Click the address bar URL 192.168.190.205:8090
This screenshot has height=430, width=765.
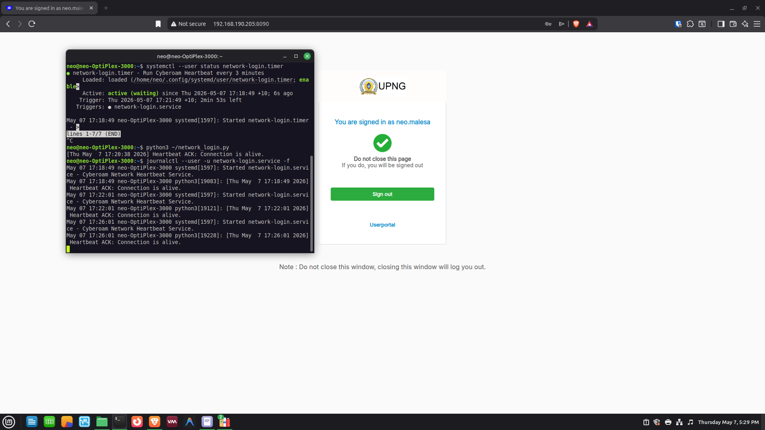click(x=241, y=24)
